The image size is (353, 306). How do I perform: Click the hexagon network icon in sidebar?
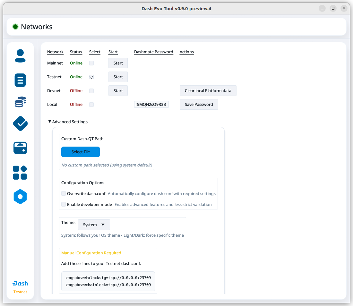point(20,197)
